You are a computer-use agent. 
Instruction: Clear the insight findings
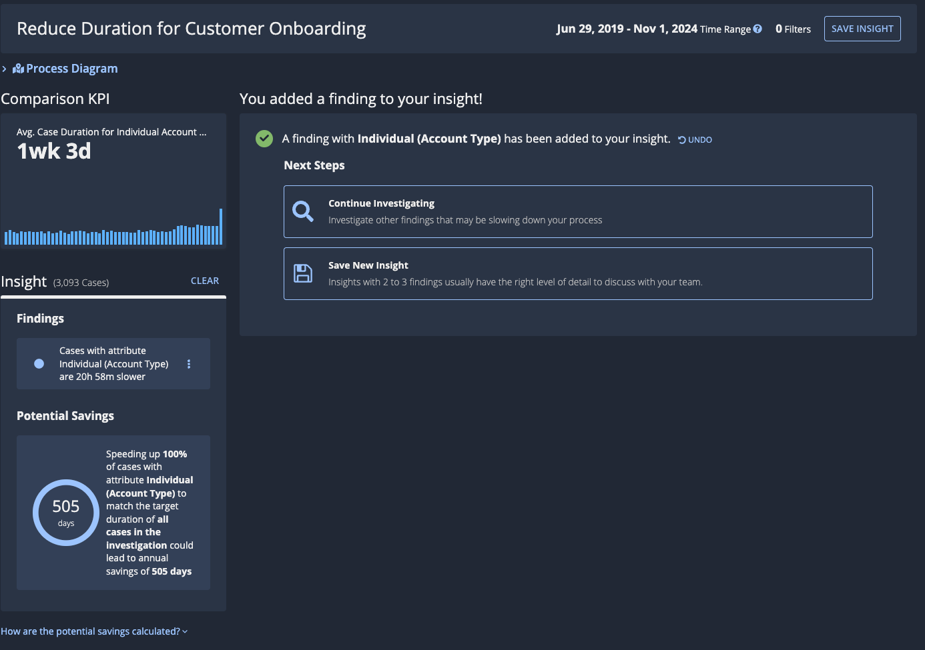pos(205,281)
